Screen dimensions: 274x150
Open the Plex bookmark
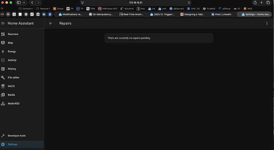(x=141, y=9)
